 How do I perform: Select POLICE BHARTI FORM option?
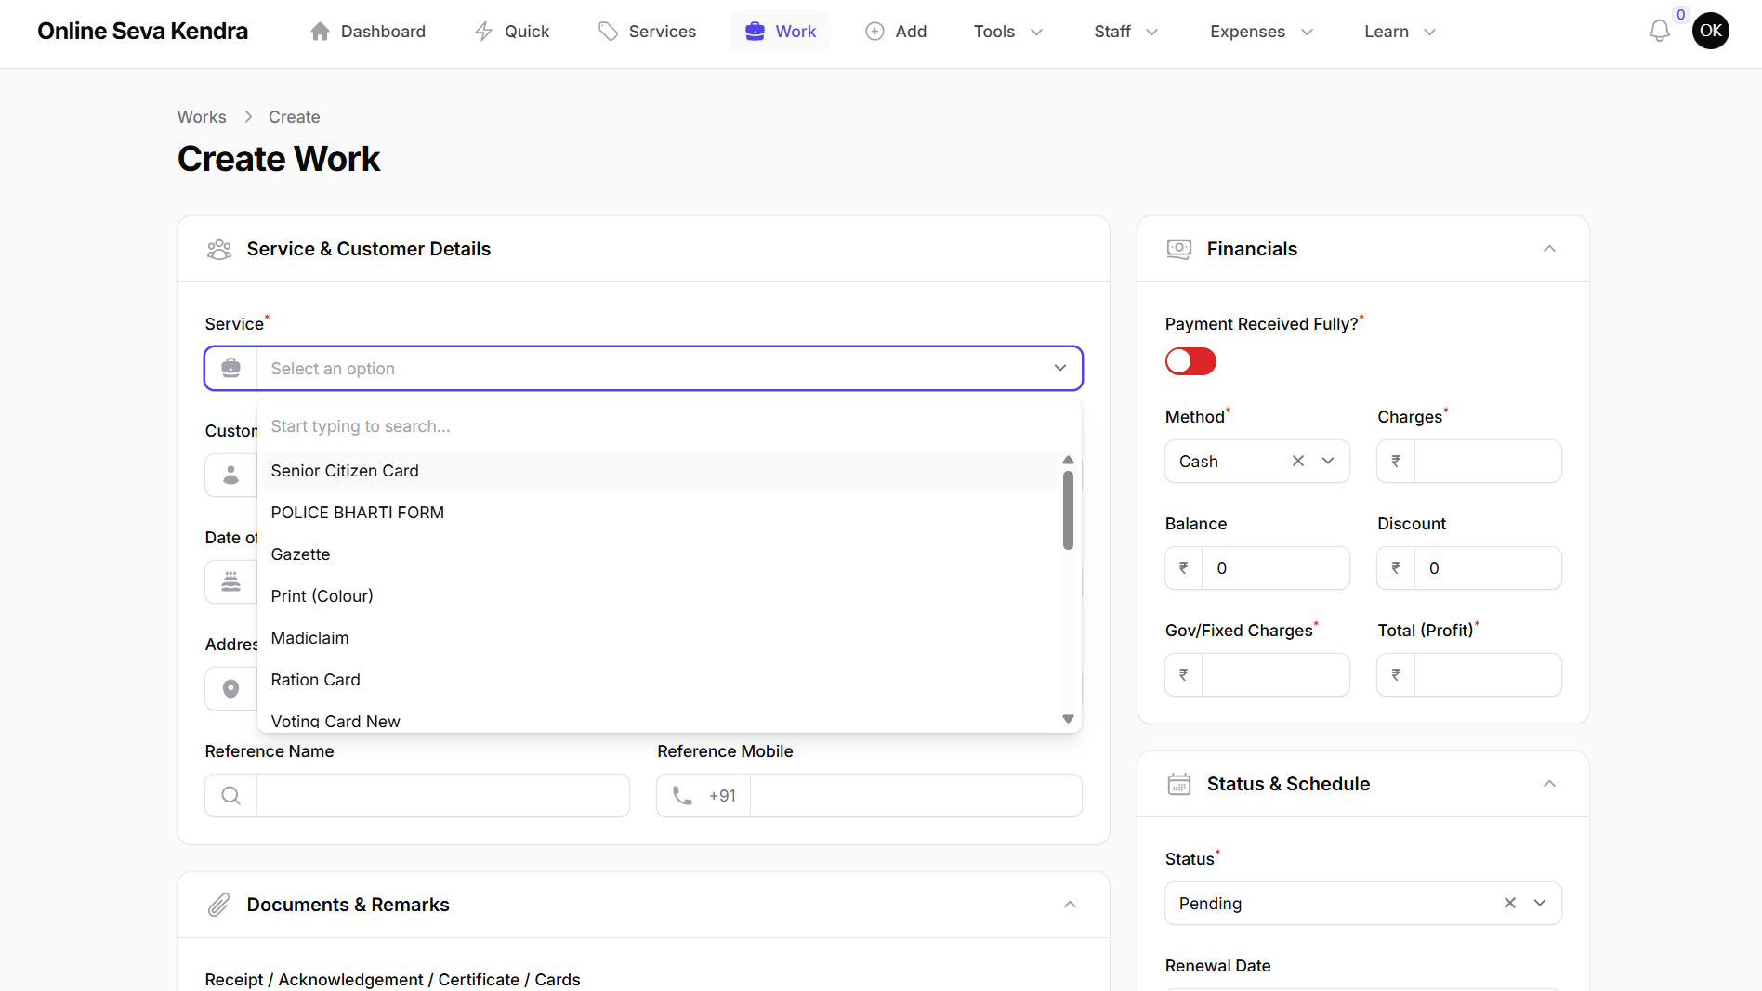pos(661,513)
